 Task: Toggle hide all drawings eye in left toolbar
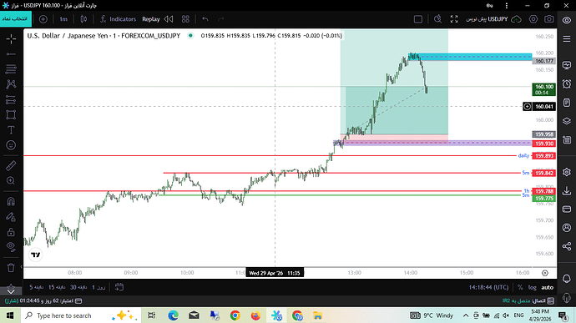[x=11, y=246]
